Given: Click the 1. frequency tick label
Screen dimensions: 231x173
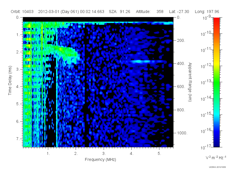Looking at the screenshot, I should 48,154.
